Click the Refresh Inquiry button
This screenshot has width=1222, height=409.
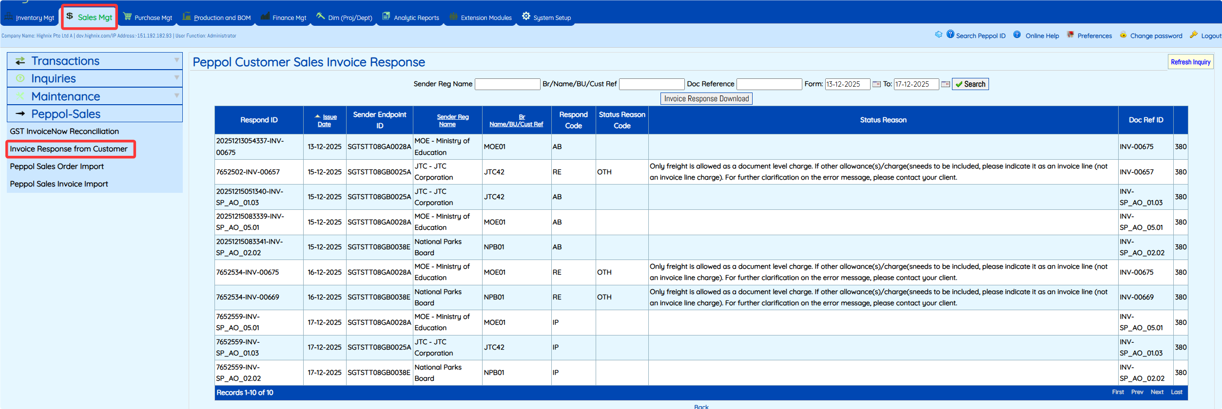pyautogui.click(x=1190, y=62)
